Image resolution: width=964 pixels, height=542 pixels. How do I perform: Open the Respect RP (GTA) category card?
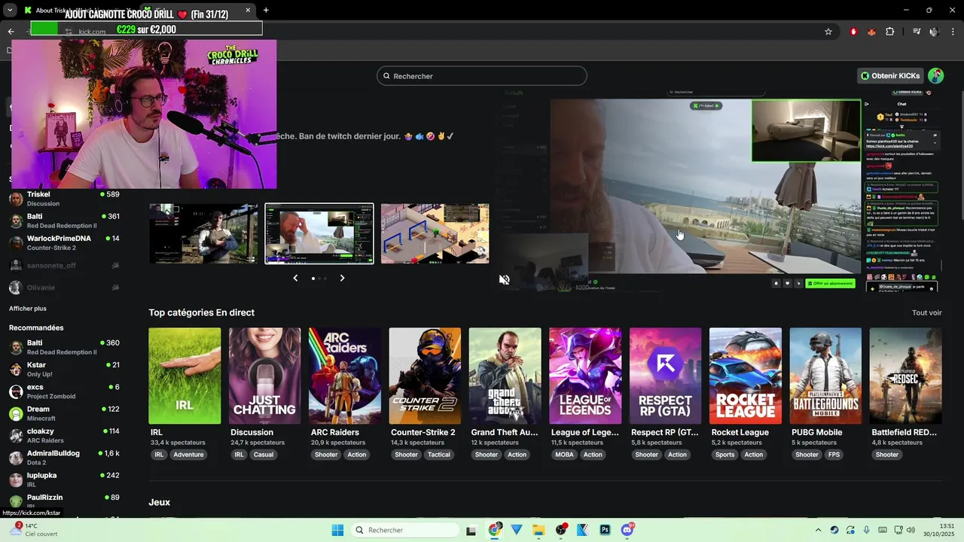pyautogui.click(x=665, y=376)
